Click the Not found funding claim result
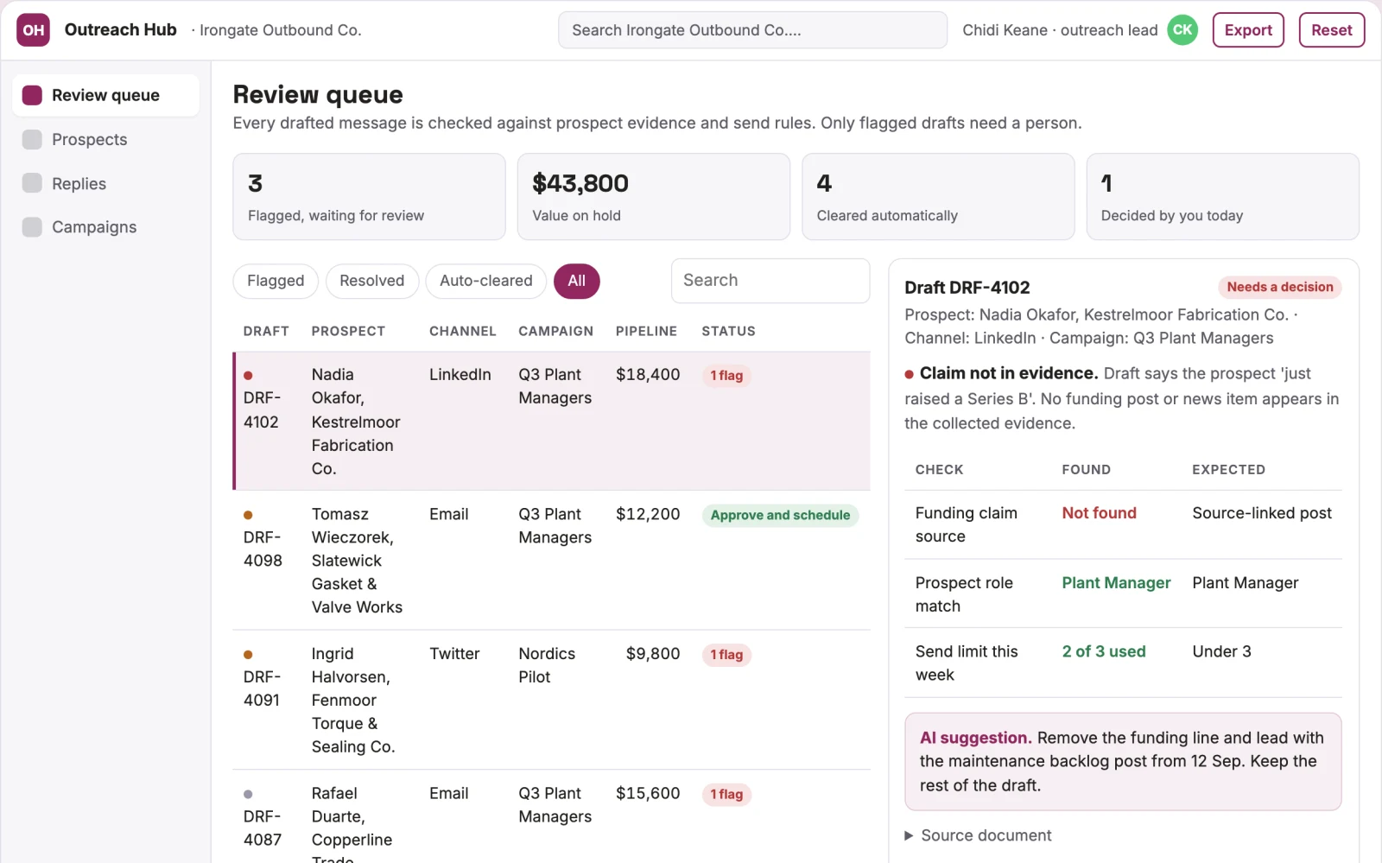This screenshot has height=863, width=1382. tap(1099, 513)
